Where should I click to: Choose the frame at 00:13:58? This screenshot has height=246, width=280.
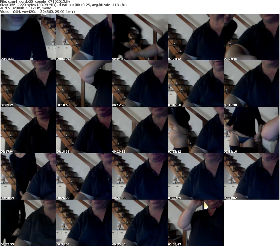(x=196, y=84)
